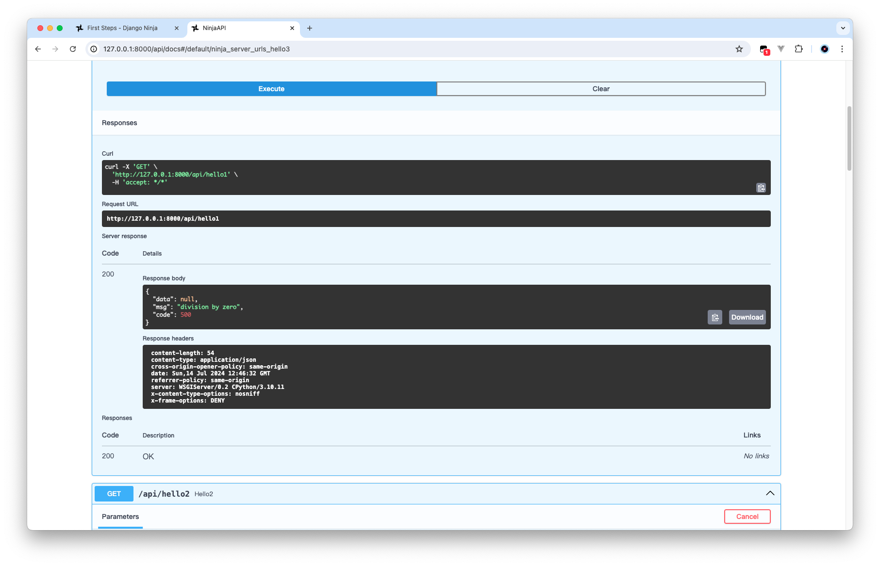This screenshot has height=566, width=880.
Task: Click the server WSGIServer header line
Action: [217, 387]
